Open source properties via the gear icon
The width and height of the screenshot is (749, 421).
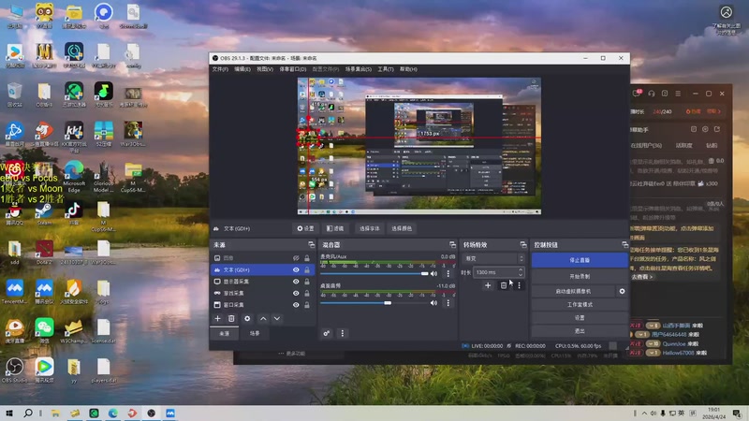[247, 319]
